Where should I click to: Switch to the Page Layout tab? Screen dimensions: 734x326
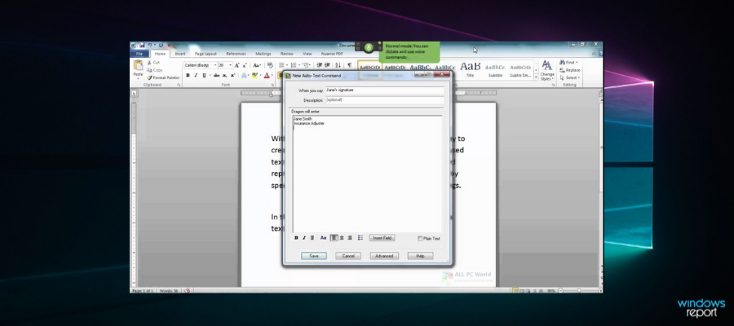click(206, 54)
